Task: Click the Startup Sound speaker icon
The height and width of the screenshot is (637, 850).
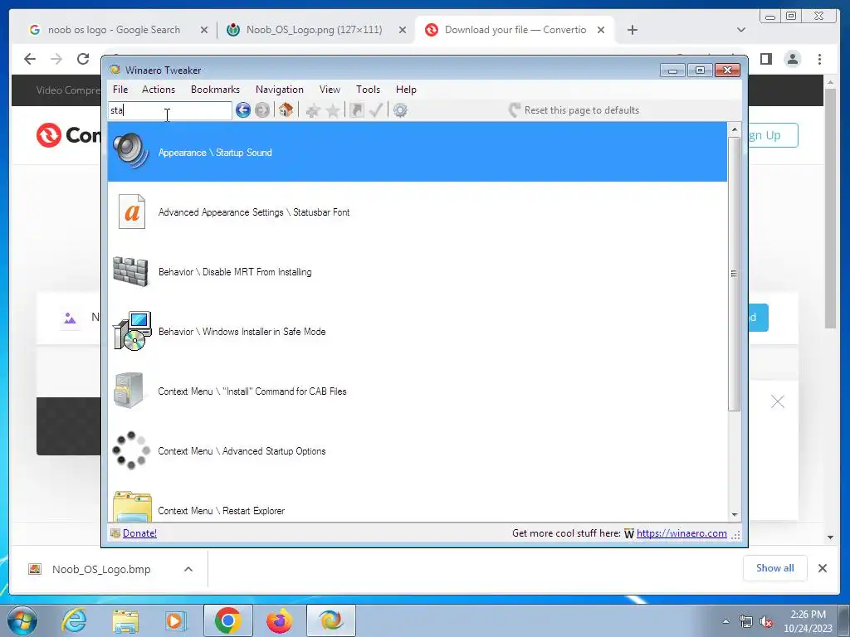Action: [x=130, y=151]
